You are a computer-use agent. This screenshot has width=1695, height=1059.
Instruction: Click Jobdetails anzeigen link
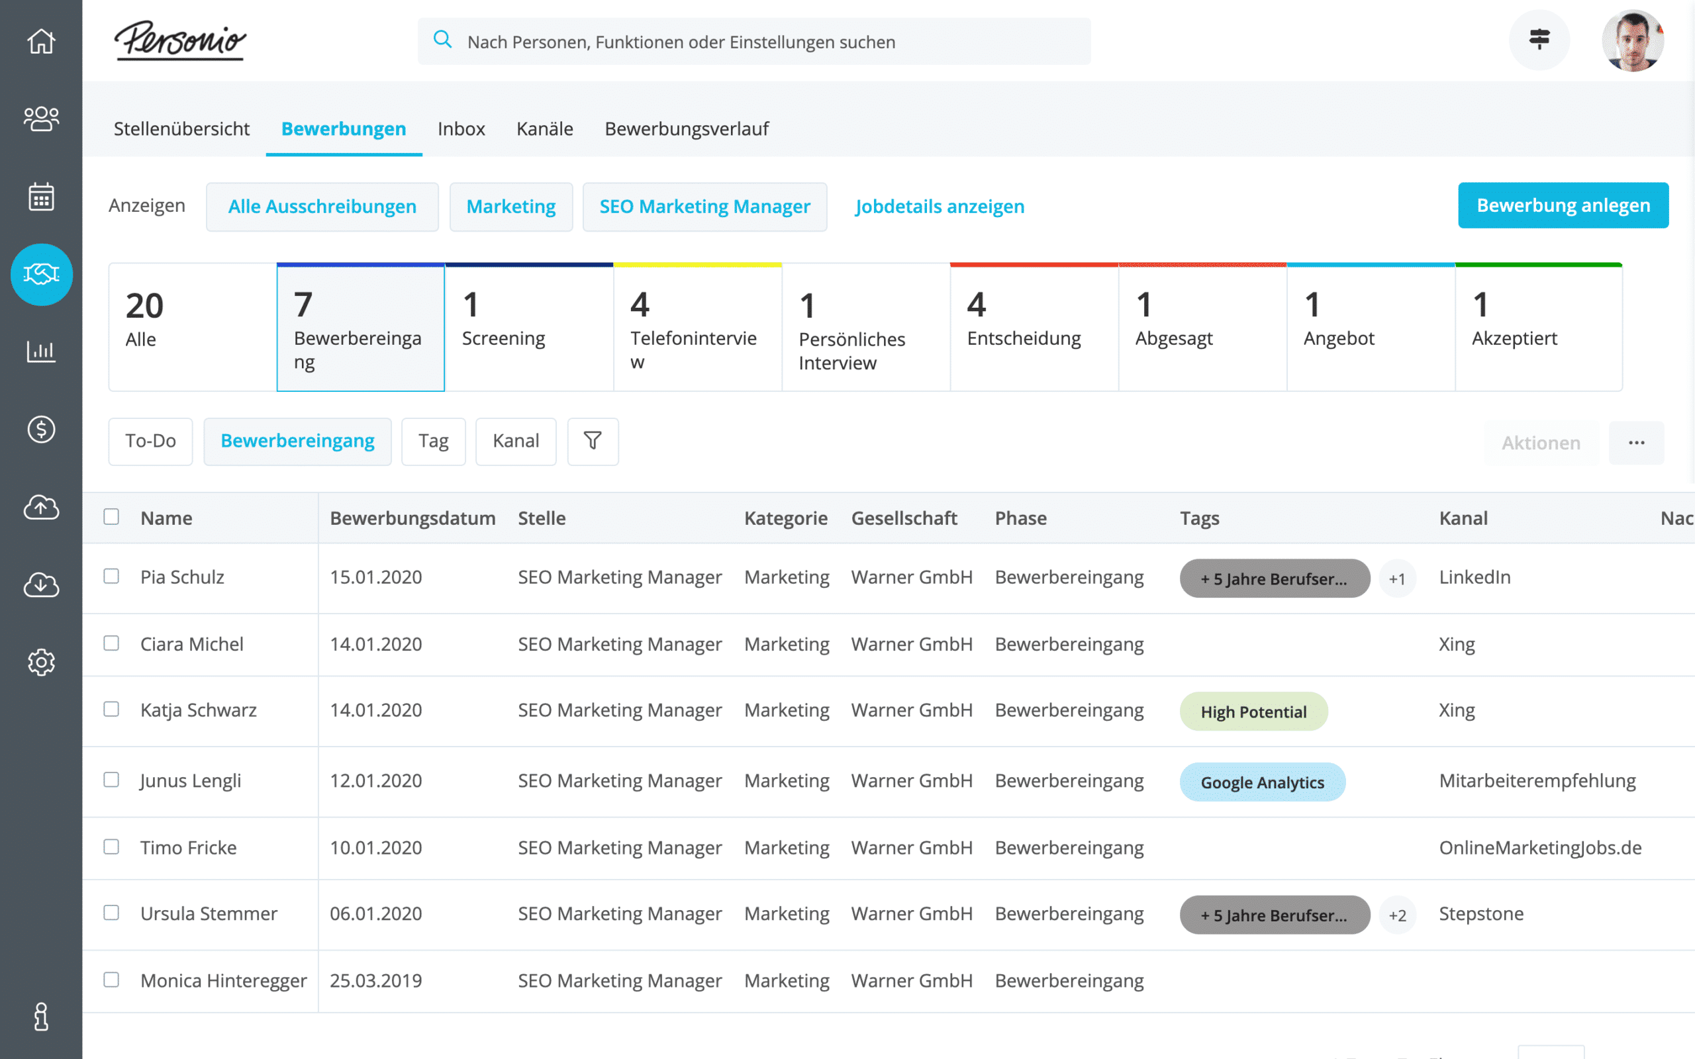point(940,205)
